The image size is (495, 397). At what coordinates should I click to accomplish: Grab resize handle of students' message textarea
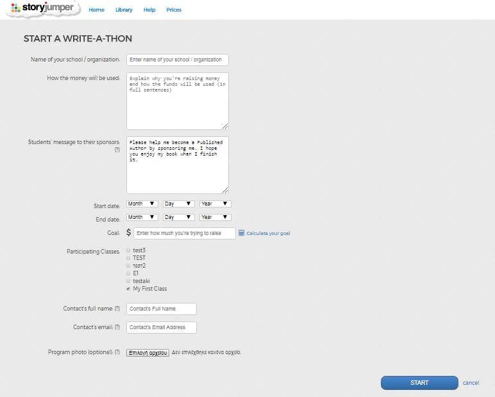coord(225,190)
